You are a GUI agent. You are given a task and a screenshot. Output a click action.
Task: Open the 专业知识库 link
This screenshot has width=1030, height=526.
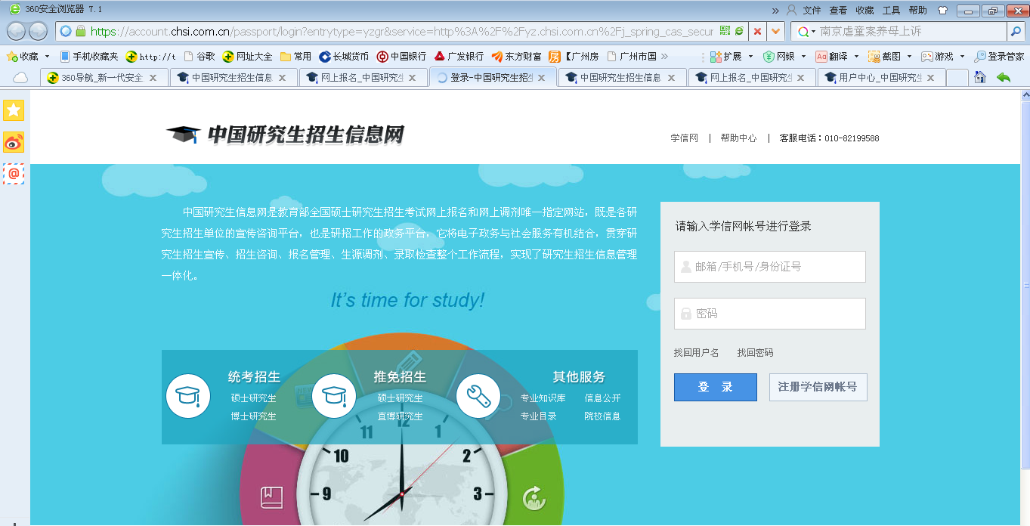[543, 398]
